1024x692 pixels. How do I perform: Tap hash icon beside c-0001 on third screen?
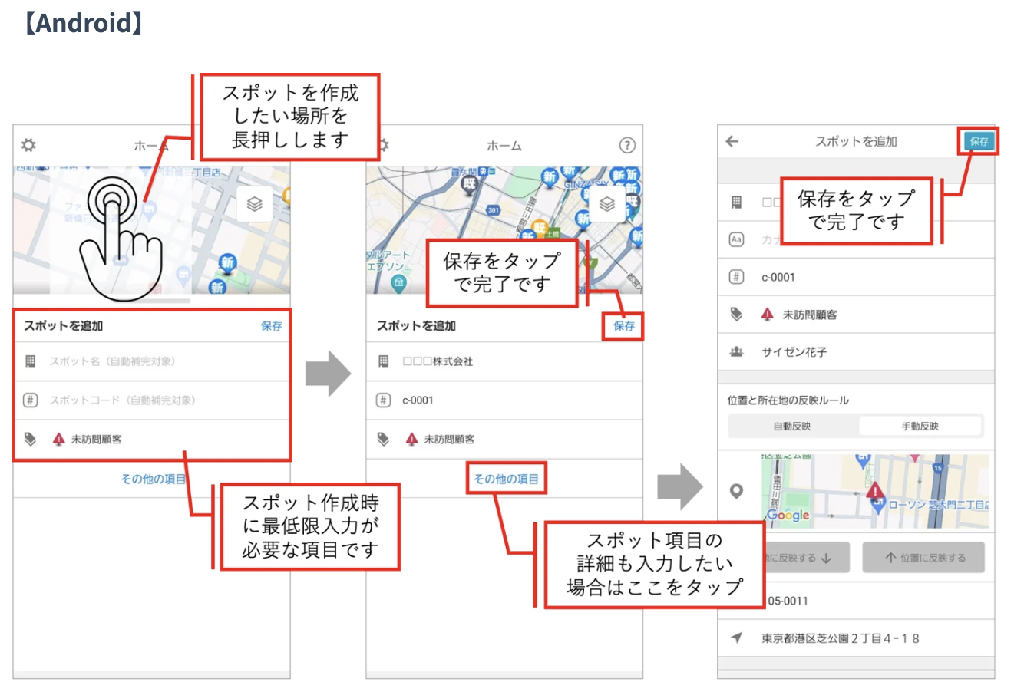click(x=736, y=277)
